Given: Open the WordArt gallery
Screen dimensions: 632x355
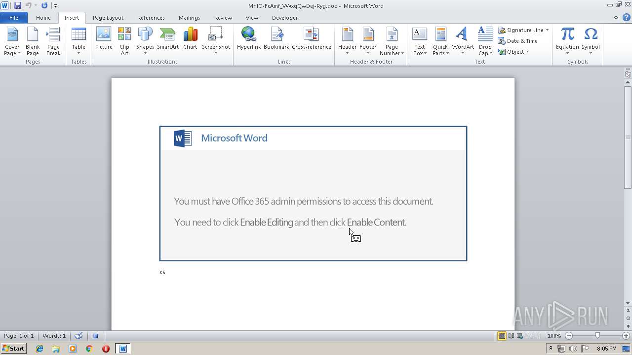Looking at the screenshot, I should [463, 42].
